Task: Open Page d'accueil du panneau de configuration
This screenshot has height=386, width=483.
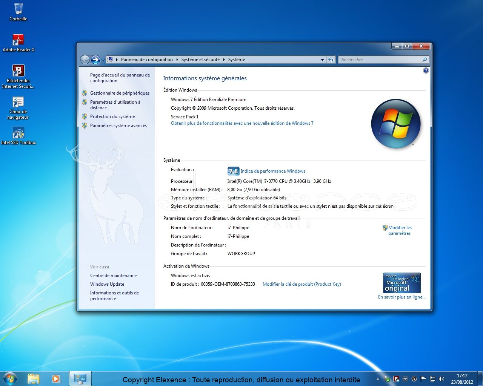Action: click(x=120, y=78)
